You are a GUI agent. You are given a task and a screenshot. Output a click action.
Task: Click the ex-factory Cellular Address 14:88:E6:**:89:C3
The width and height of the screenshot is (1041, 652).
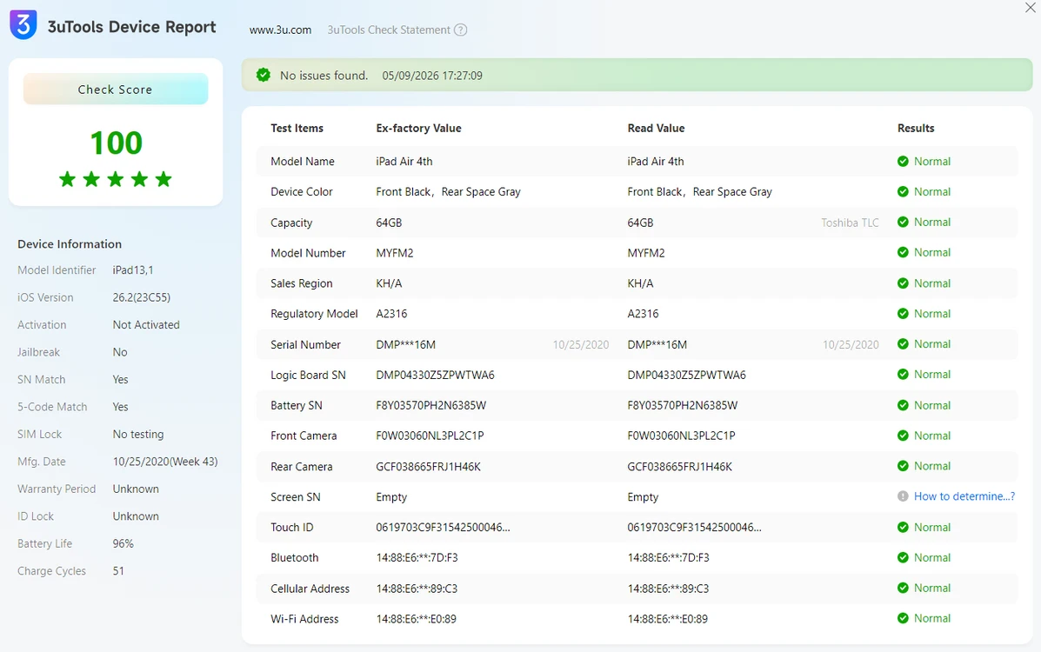point(417,589)
